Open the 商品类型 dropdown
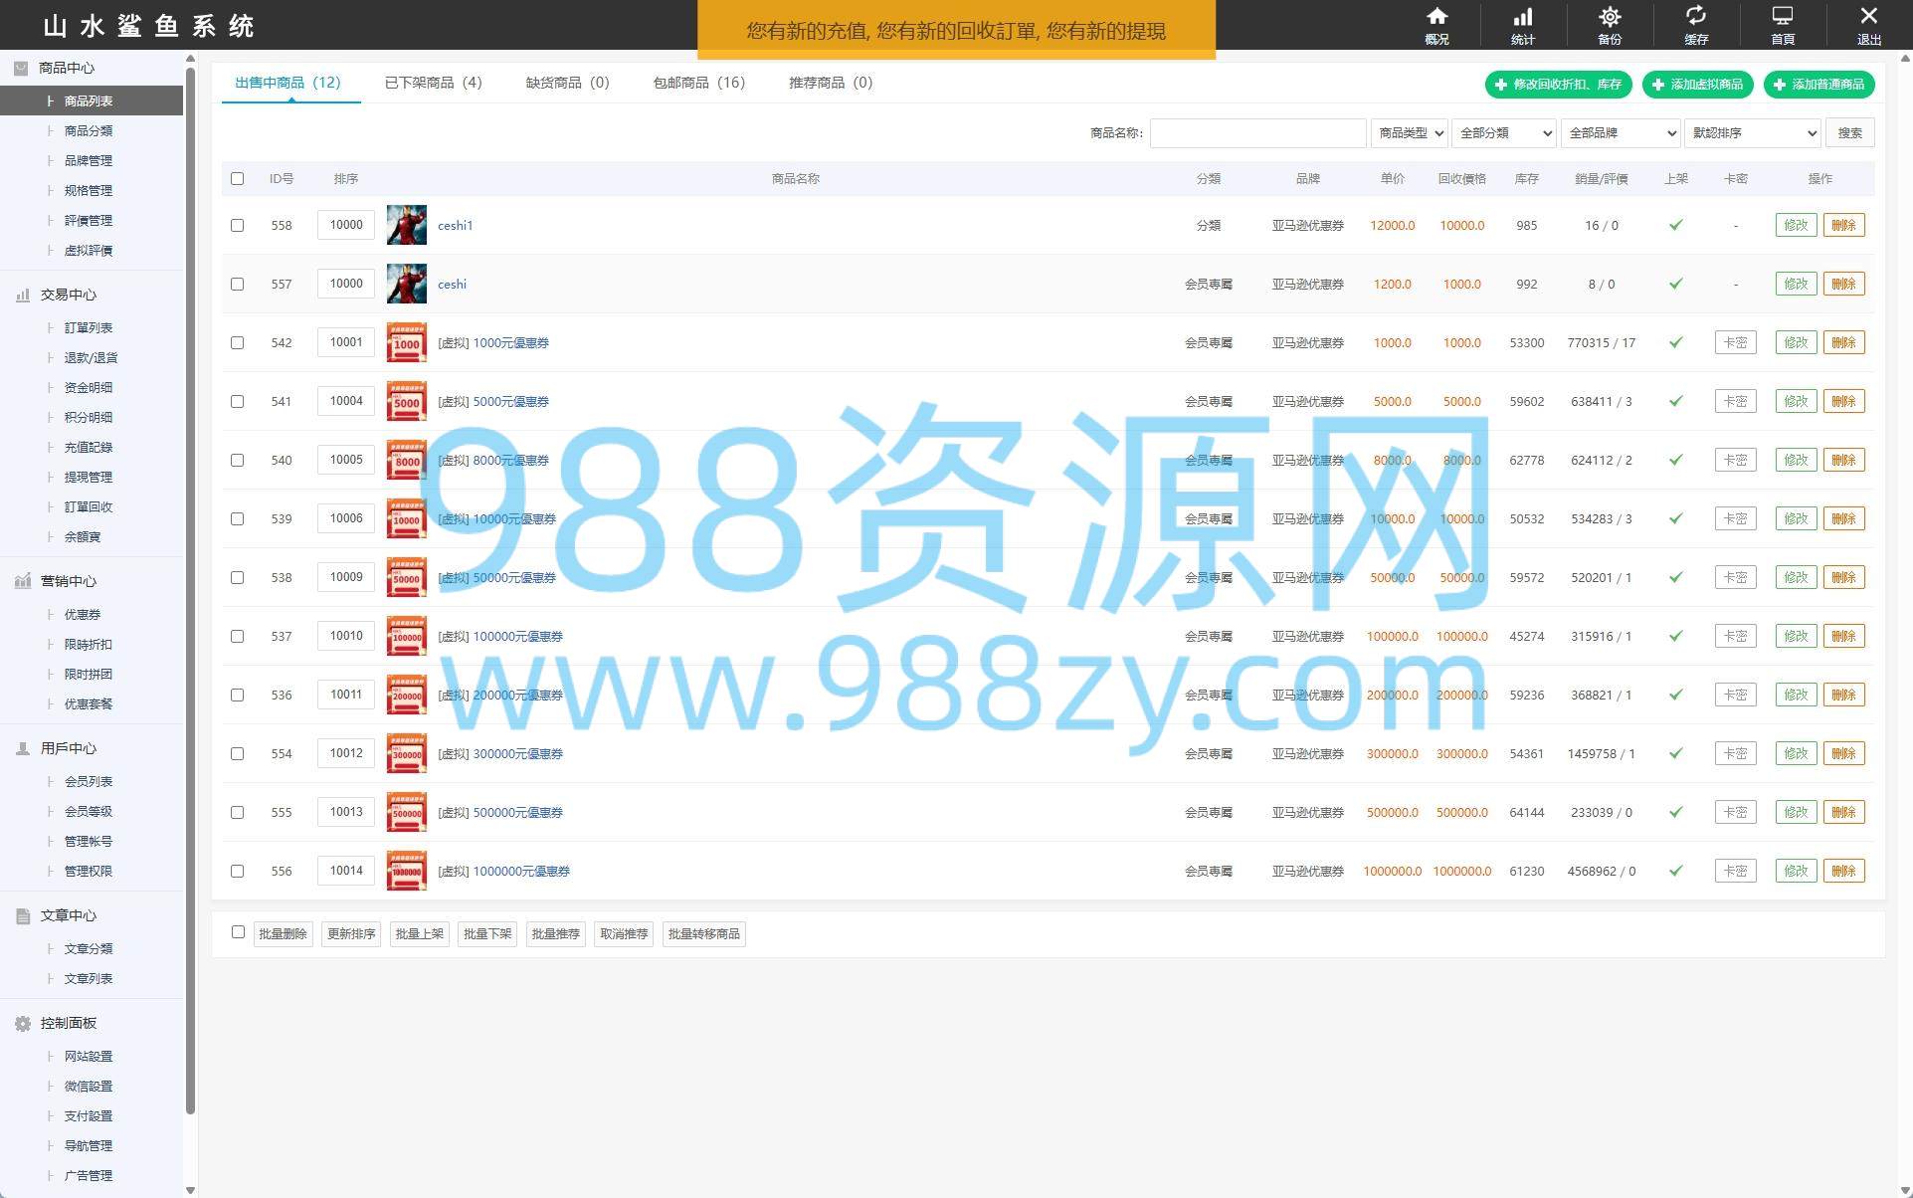 click(x=1410, y=133)
